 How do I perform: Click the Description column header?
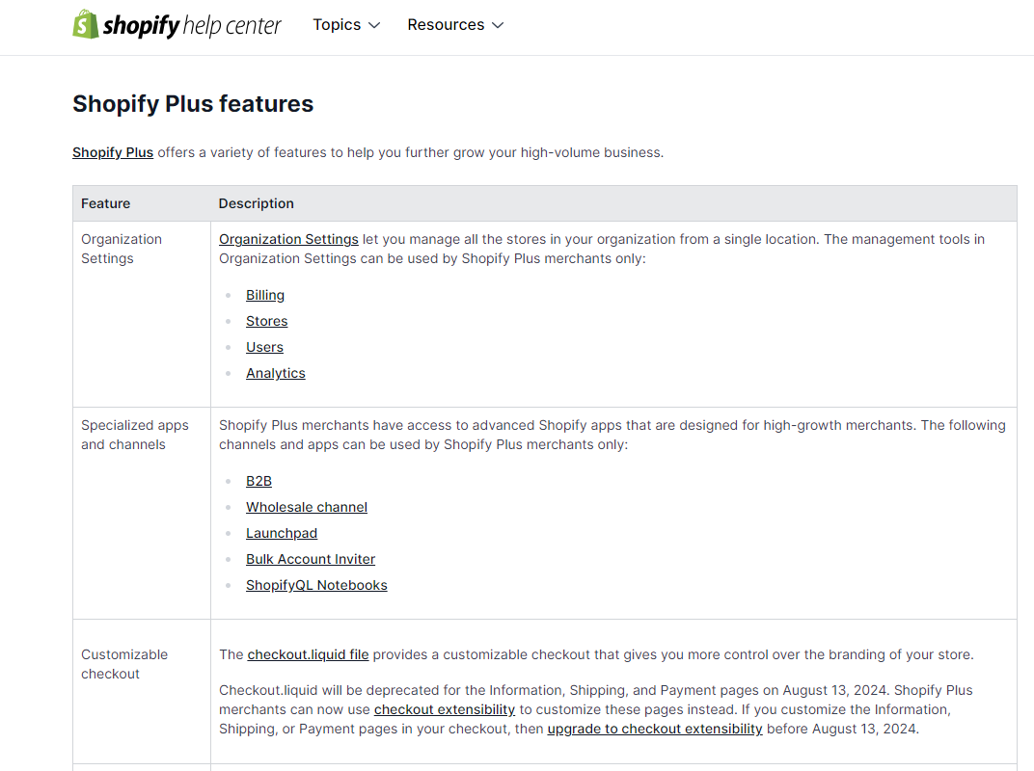pos(256,203)
